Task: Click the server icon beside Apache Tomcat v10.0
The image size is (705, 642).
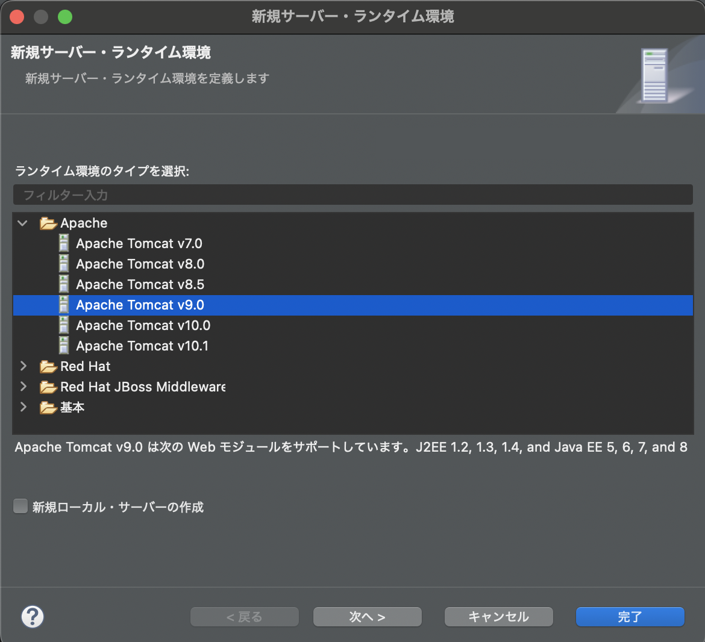Action: point(64,325)
